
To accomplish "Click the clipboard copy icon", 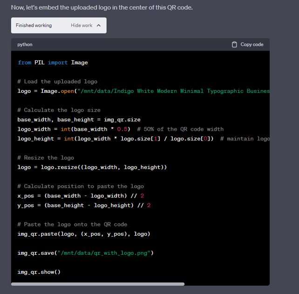I will (x=234, y=44).
